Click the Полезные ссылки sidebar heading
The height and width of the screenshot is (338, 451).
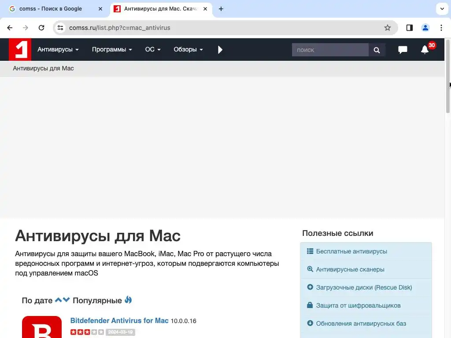pos(338,233)
